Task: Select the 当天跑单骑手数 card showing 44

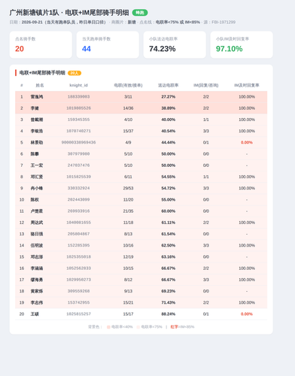Action: [x=108, y=44]
